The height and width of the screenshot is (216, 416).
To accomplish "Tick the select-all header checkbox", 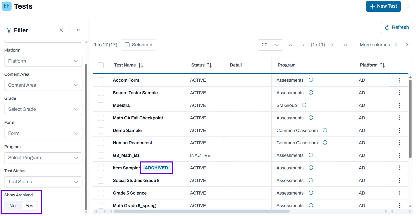I will coord(101,65).
